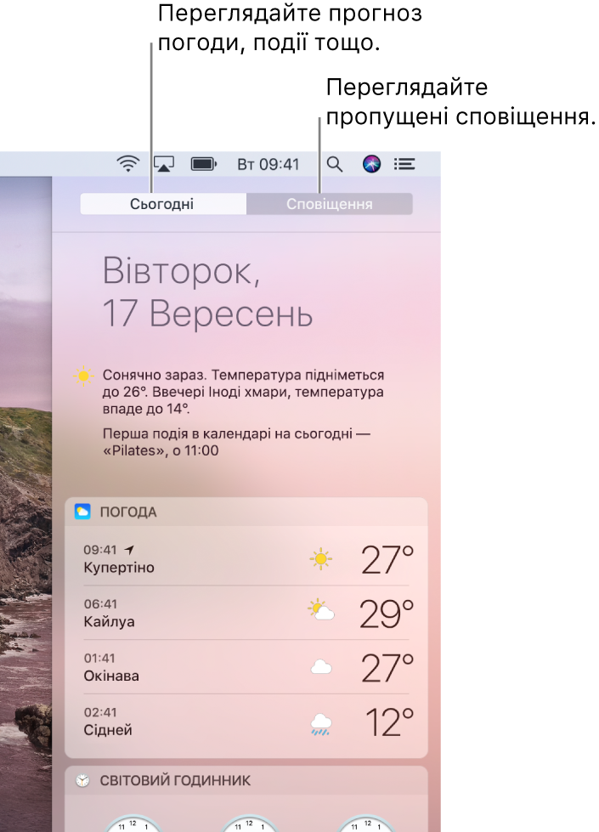This screenshot has height=832, width=599.
Task: Click the 02:41 time for Сідней
Action: point(100,712)
